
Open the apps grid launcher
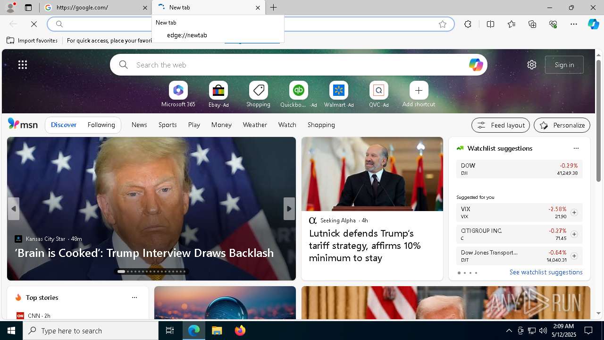click(23, 65)
